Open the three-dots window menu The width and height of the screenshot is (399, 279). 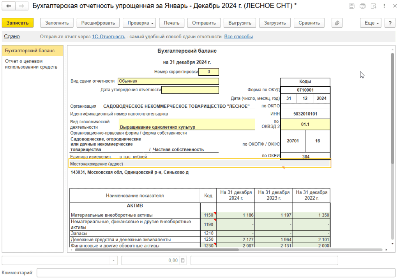[x=384, y=6]
